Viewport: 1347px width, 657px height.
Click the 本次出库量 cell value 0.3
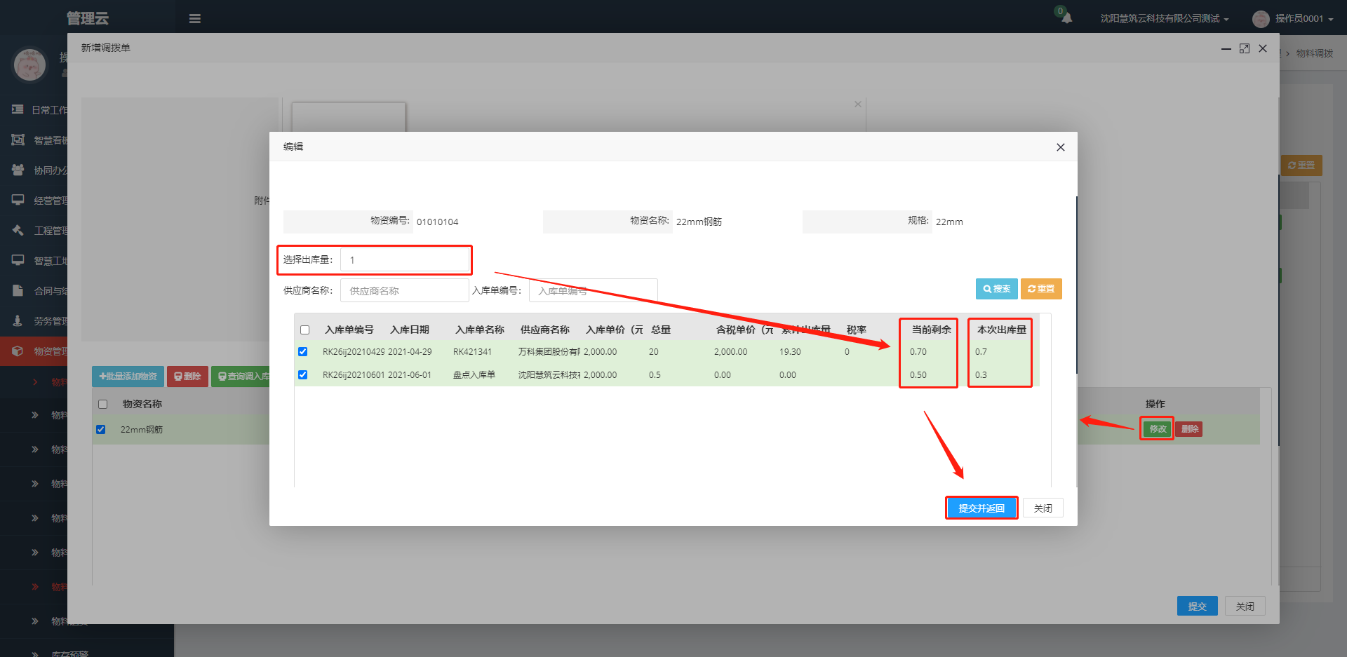981,375
